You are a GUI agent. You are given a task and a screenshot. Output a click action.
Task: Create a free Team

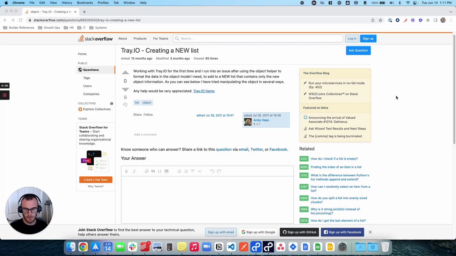pyautogui.click(x=95, y=180)
